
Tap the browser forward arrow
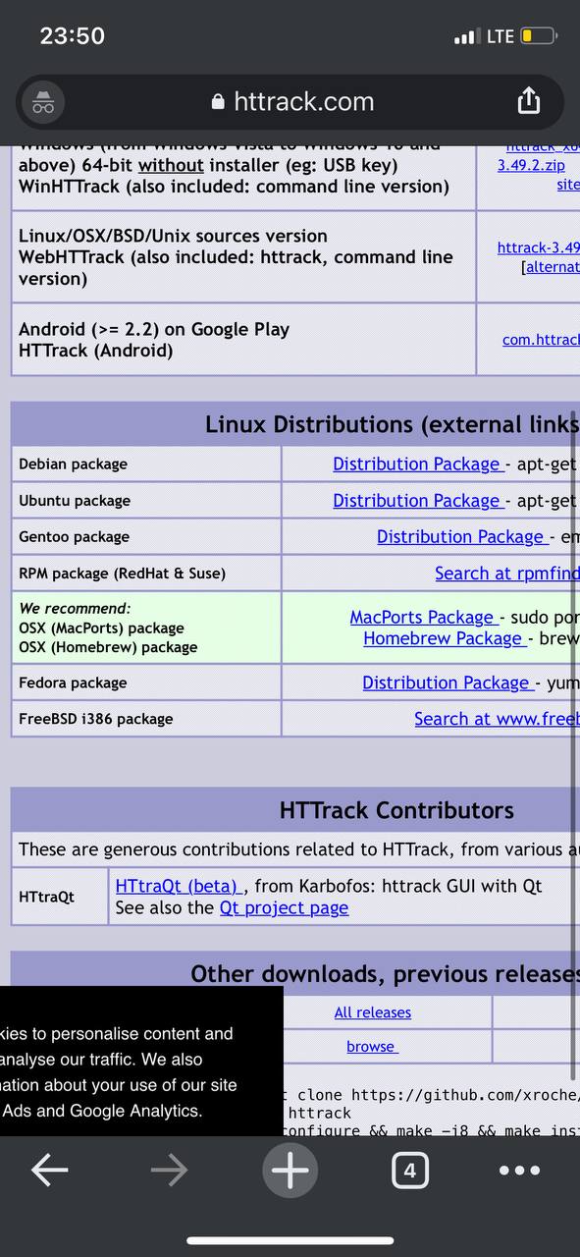(x=169, y=1170)
